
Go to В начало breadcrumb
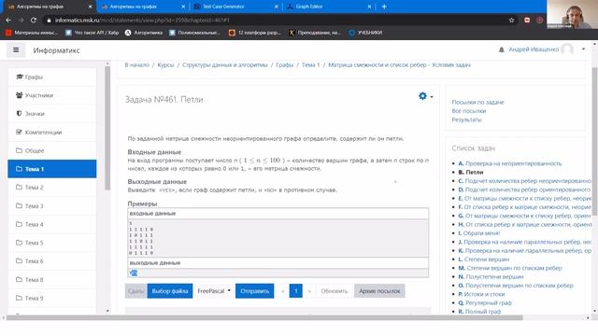coord(136,65)
